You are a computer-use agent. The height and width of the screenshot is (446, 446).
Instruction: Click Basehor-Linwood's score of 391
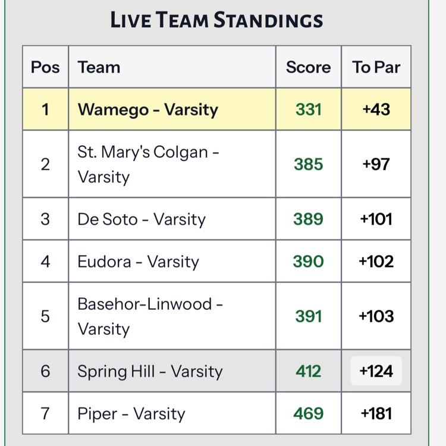tap(308, 316)
